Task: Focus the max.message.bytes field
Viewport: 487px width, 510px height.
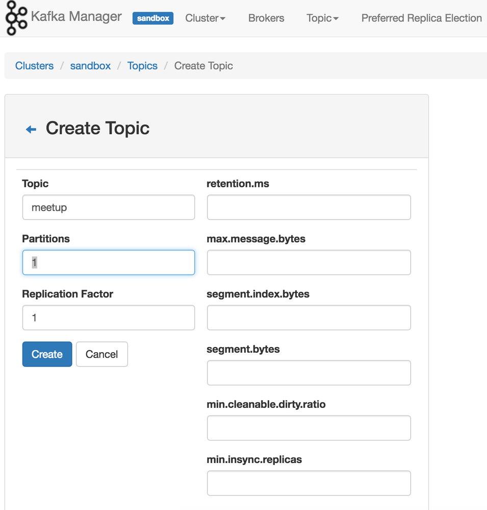Action: pyautogui.click(x=309, y=262)
